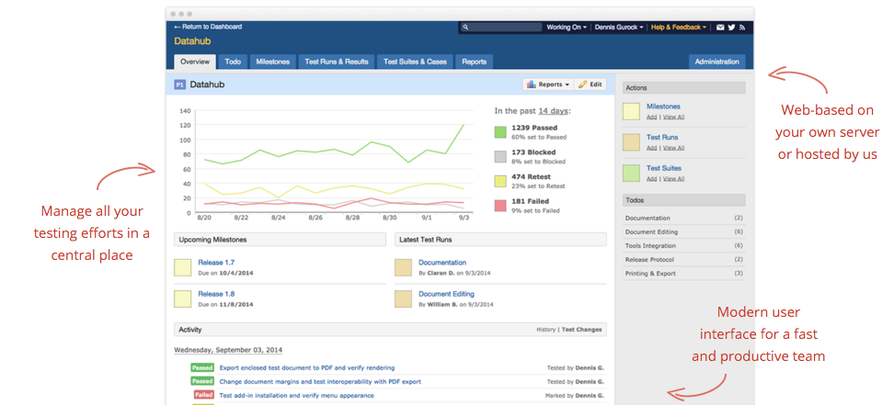This screenshot has height=405, width=882.
Task: Click History link in Activity header
Action: [545, 330]
